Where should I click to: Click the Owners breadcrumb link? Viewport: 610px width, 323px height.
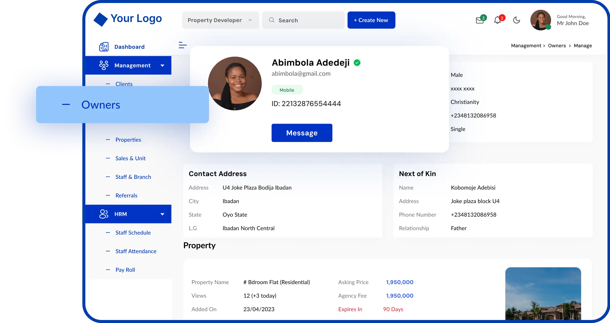pyautogui.click(x=557, y=46)
